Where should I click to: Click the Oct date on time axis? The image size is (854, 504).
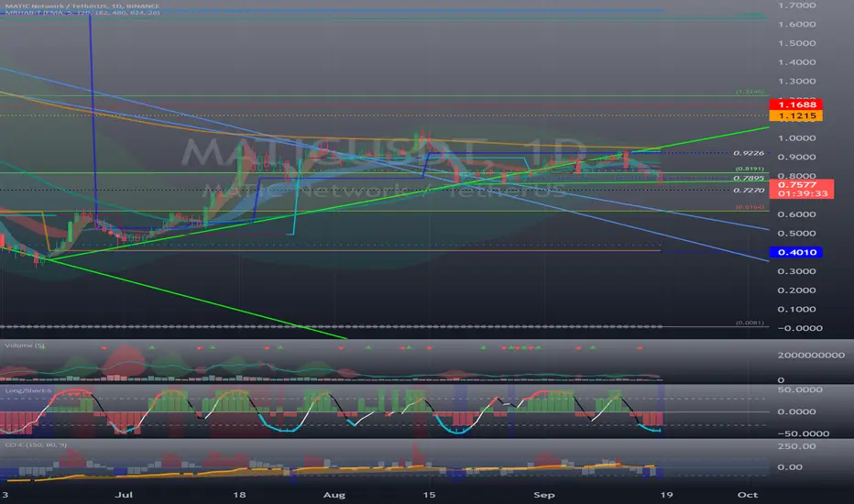point(748,495)
